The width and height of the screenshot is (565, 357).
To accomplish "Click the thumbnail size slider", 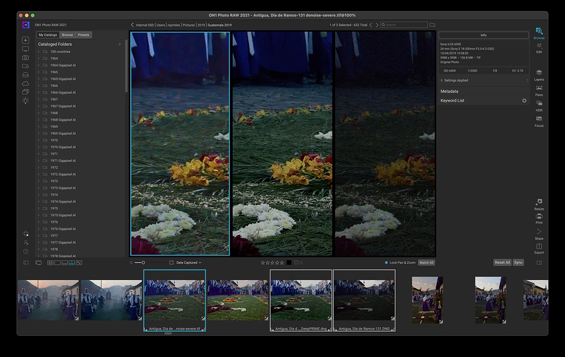I will (143, 263).
